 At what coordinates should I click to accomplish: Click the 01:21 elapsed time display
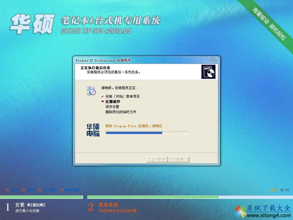285,190
